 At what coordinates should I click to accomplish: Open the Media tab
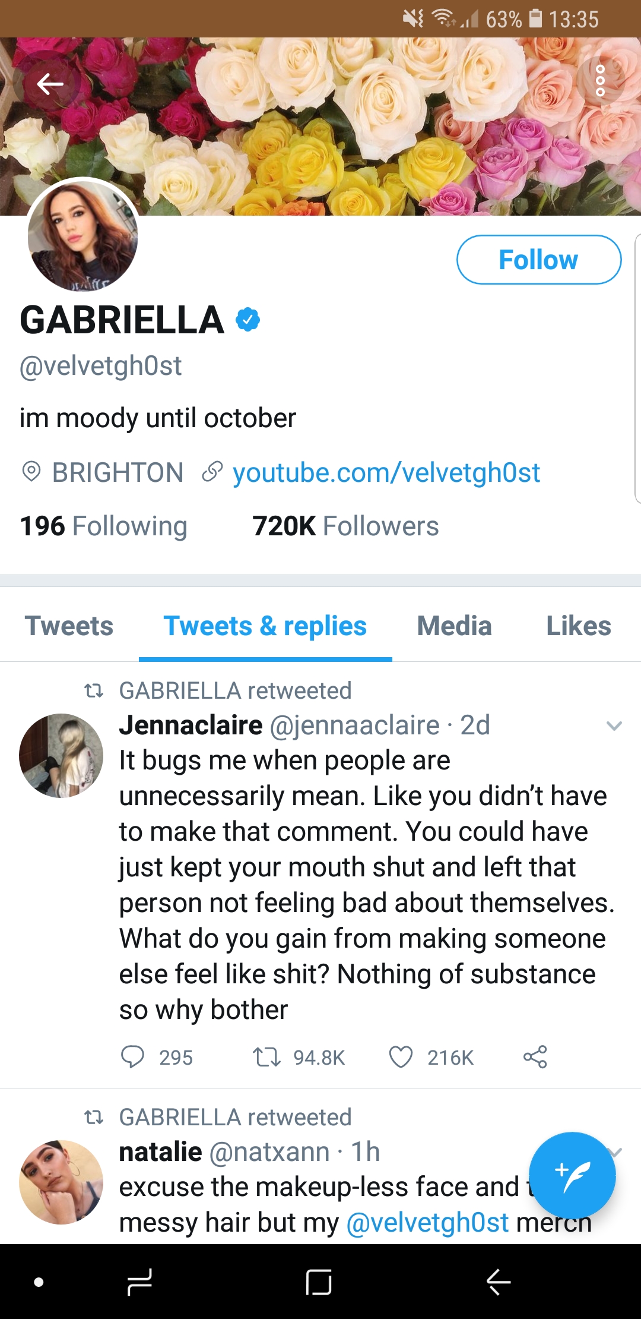click(x=454, y=626)
